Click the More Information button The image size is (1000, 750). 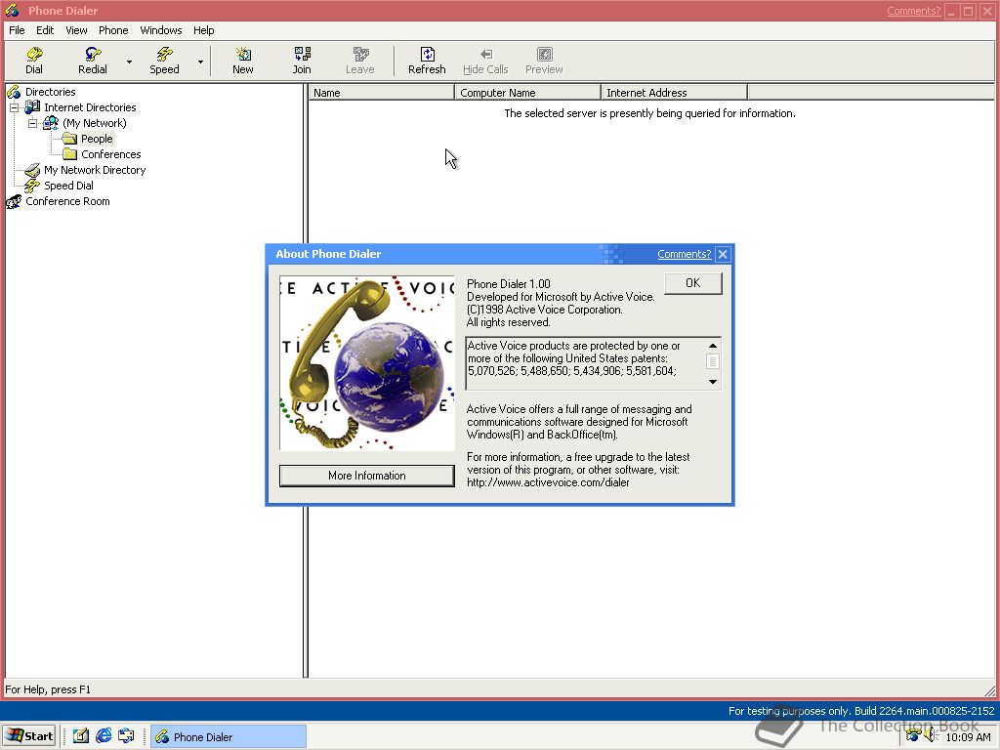click(367, 476)
